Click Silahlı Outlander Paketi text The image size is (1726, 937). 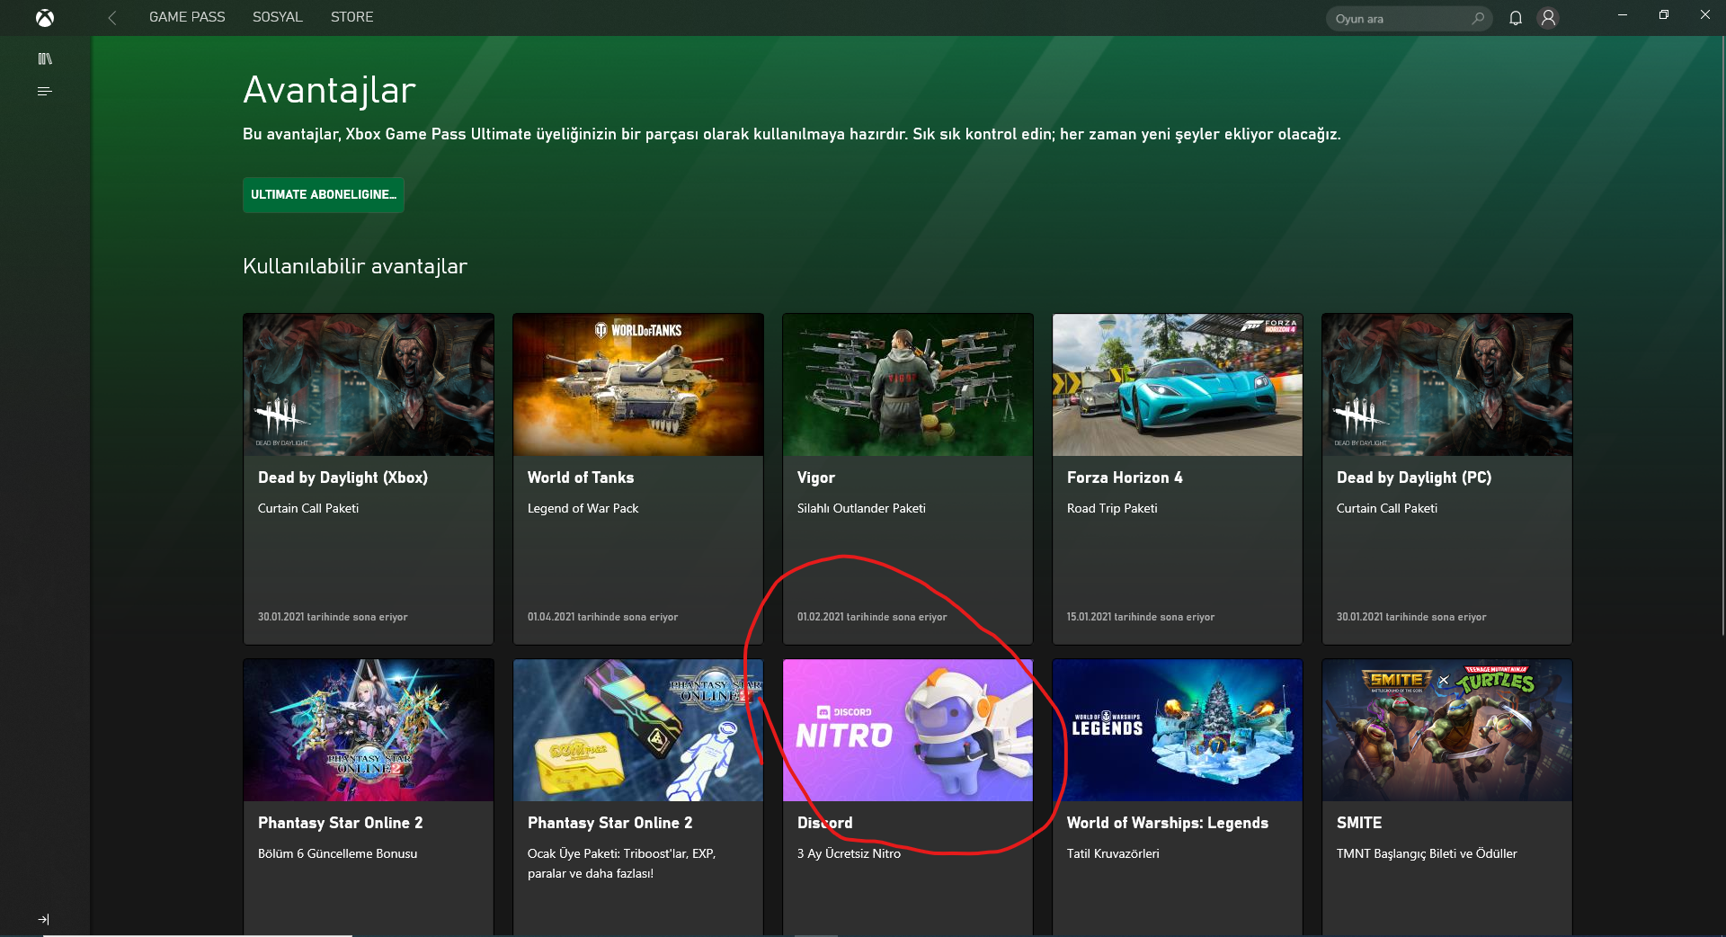(861, 508)
